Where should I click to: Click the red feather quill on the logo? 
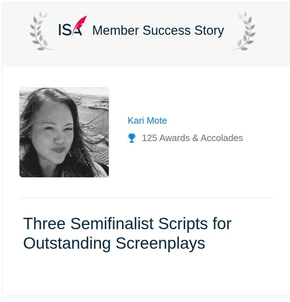pyautogui.click(x=80, y=26)
